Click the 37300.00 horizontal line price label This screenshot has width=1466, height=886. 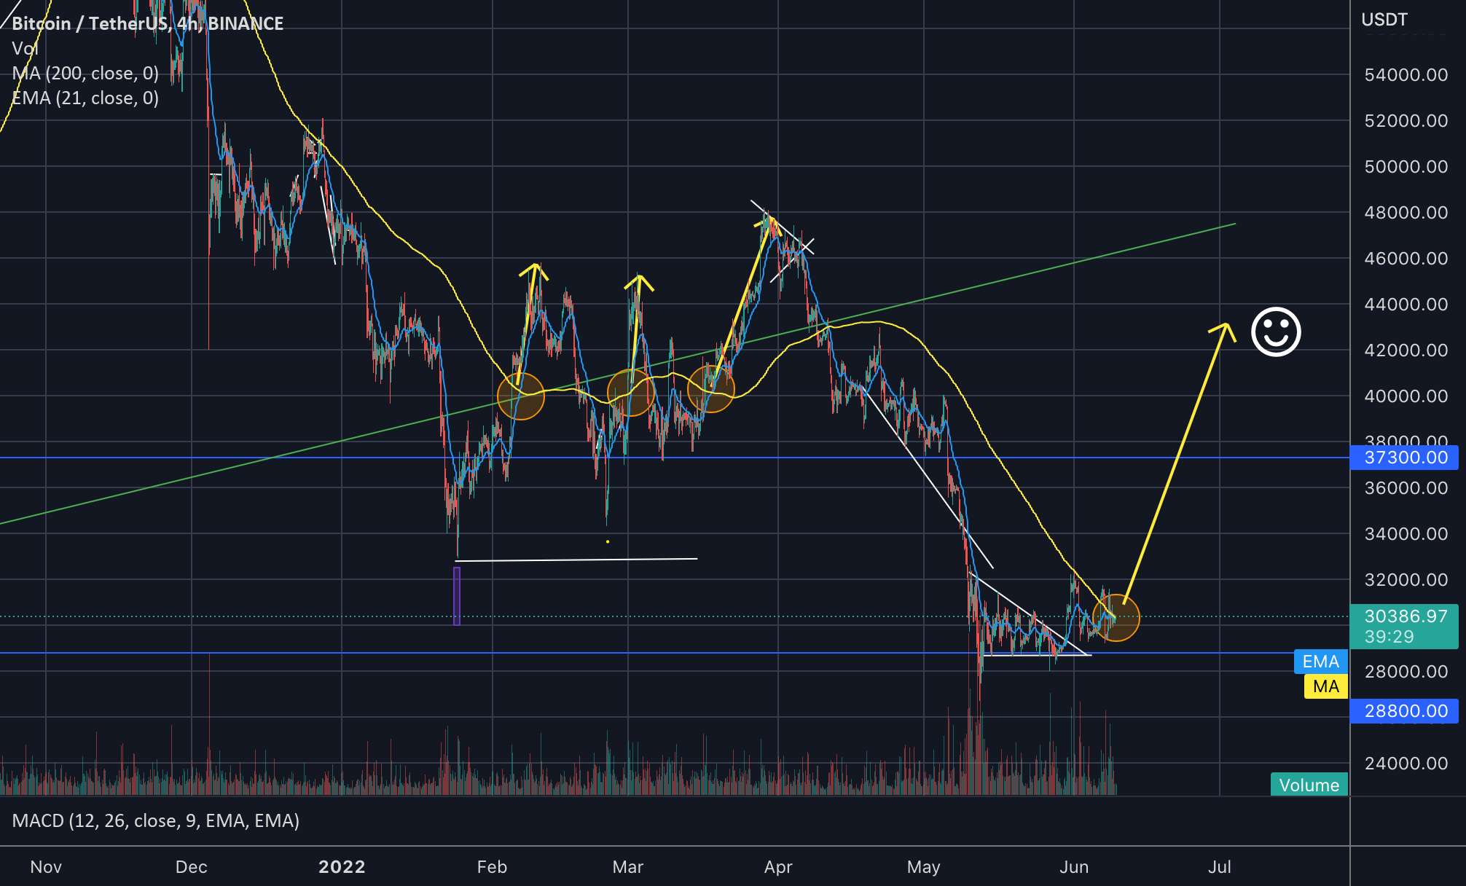click(1404, 458)
